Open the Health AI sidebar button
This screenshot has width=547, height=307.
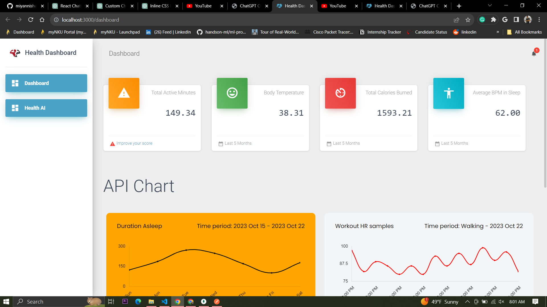[x=46, y=108]
